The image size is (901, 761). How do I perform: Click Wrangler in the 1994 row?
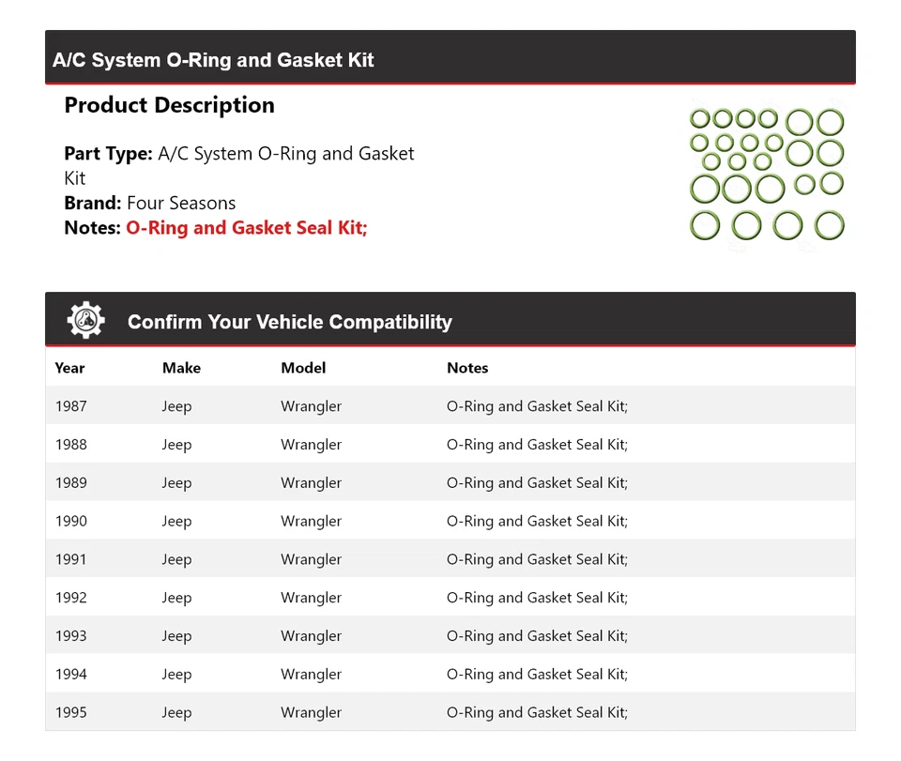pos(312,676)
